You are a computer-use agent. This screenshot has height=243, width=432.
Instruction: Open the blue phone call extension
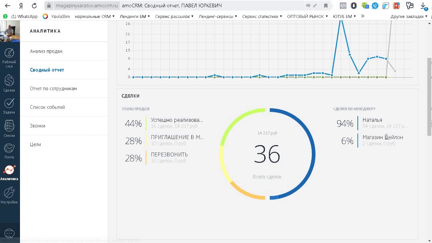(375, 6)
